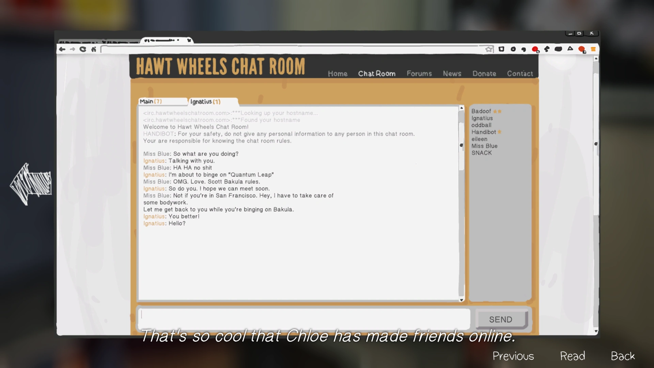Click the browser home icon
The height and width of the screenshot is (368, 654).
94,49
